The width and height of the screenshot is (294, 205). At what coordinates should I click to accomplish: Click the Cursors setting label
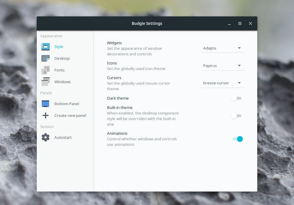tap(114, 78)
